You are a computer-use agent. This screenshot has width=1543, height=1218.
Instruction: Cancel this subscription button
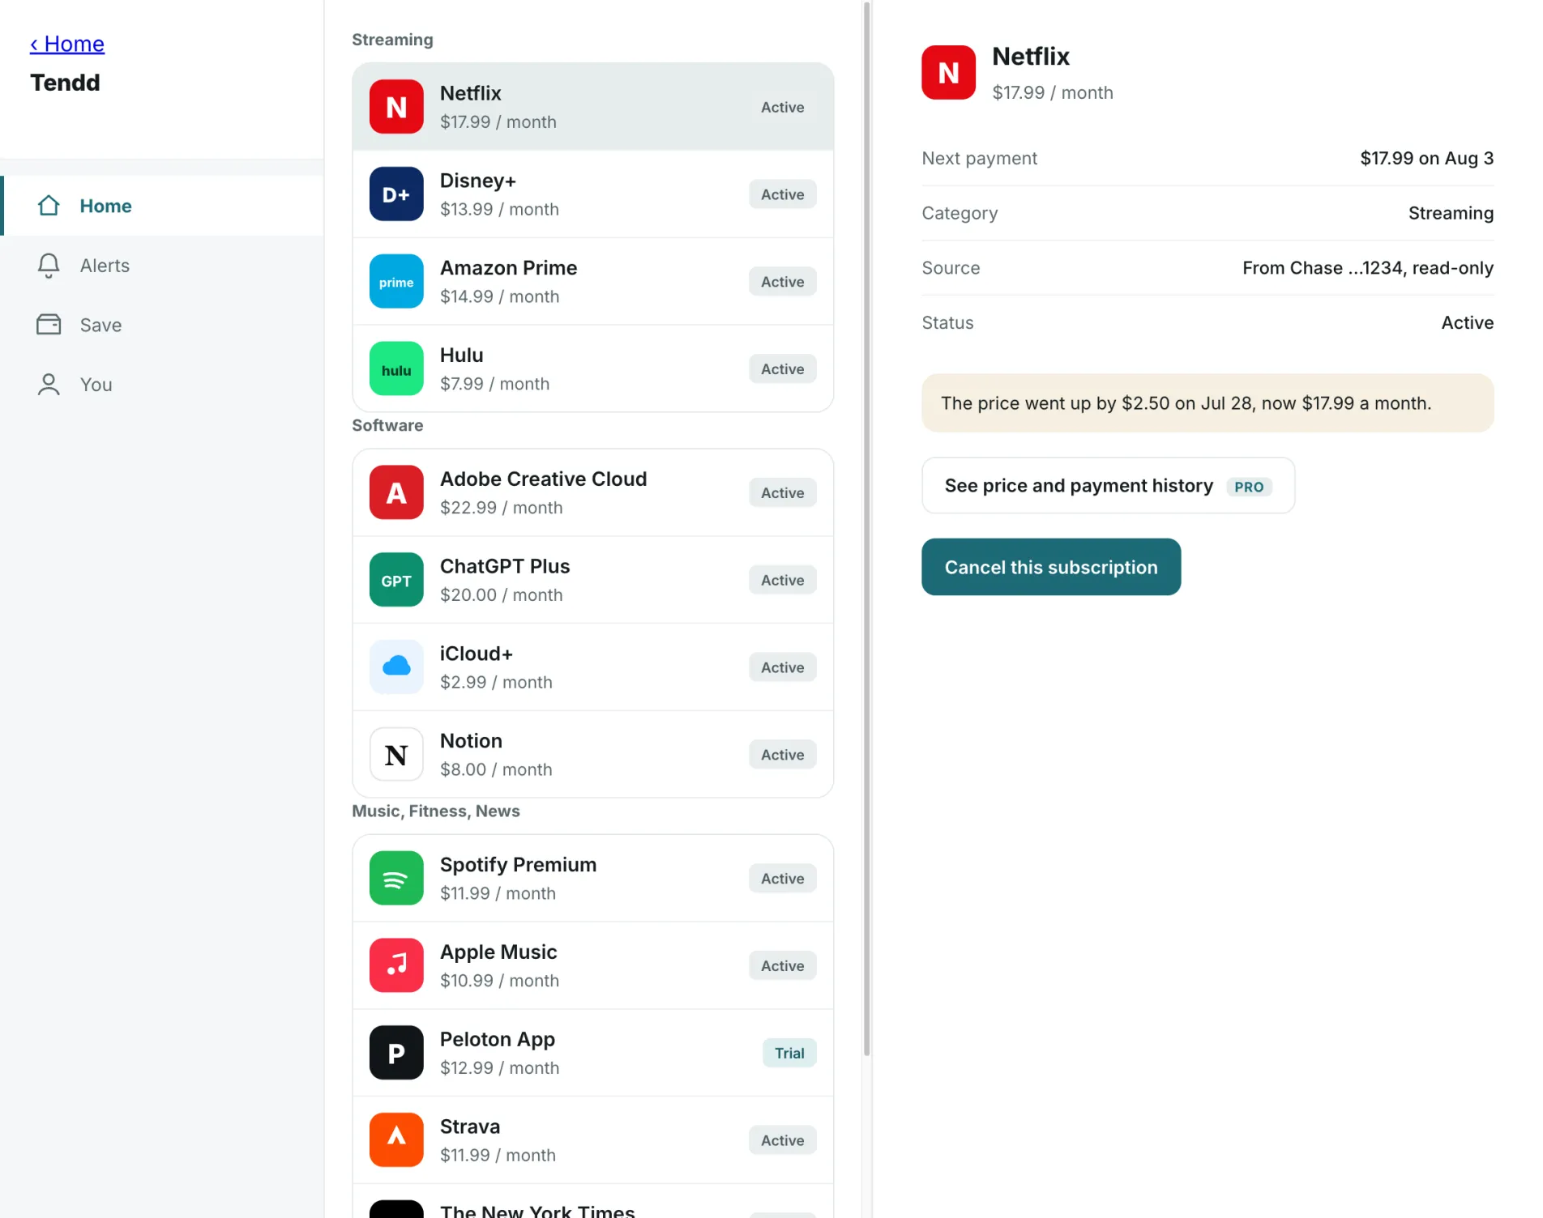point(1050,567)
